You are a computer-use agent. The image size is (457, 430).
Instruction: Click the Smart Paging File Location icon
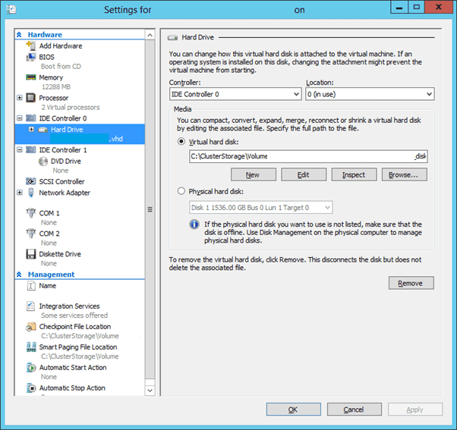coord(30,347)
